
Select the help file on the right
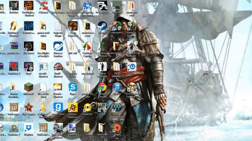[x=206, y=67]
